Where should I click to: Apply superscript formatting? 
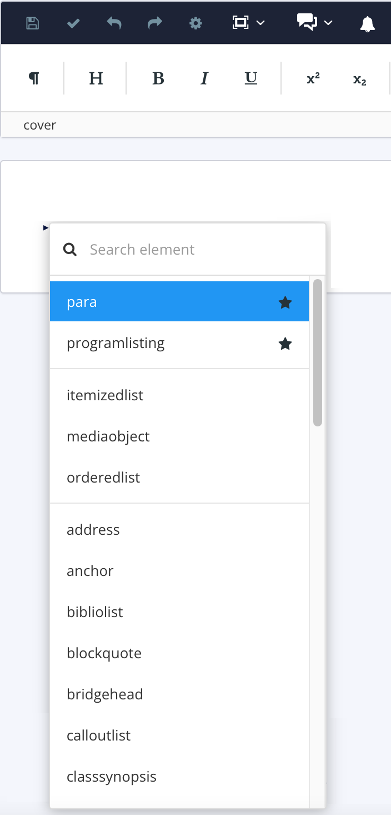(313, 78)
